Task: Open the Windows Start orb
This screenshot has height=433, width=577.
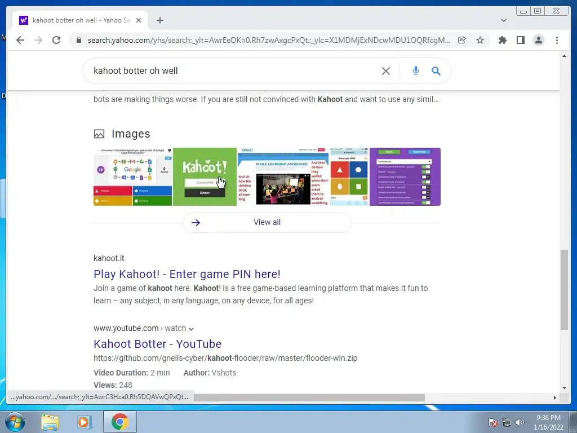Action: [15, 422]
